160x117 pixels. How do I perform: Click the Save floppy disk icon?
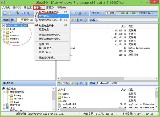23,13
